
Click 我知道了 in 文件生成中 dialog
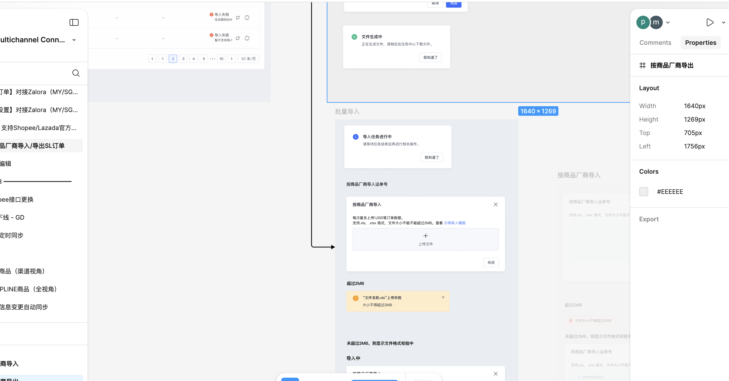click(x=430, y=57)
